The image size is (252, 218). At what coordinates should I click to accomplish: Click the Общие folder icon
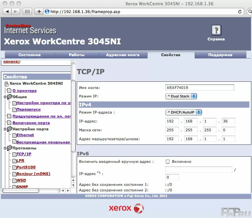pyautogui.click(x=10, y=97)
